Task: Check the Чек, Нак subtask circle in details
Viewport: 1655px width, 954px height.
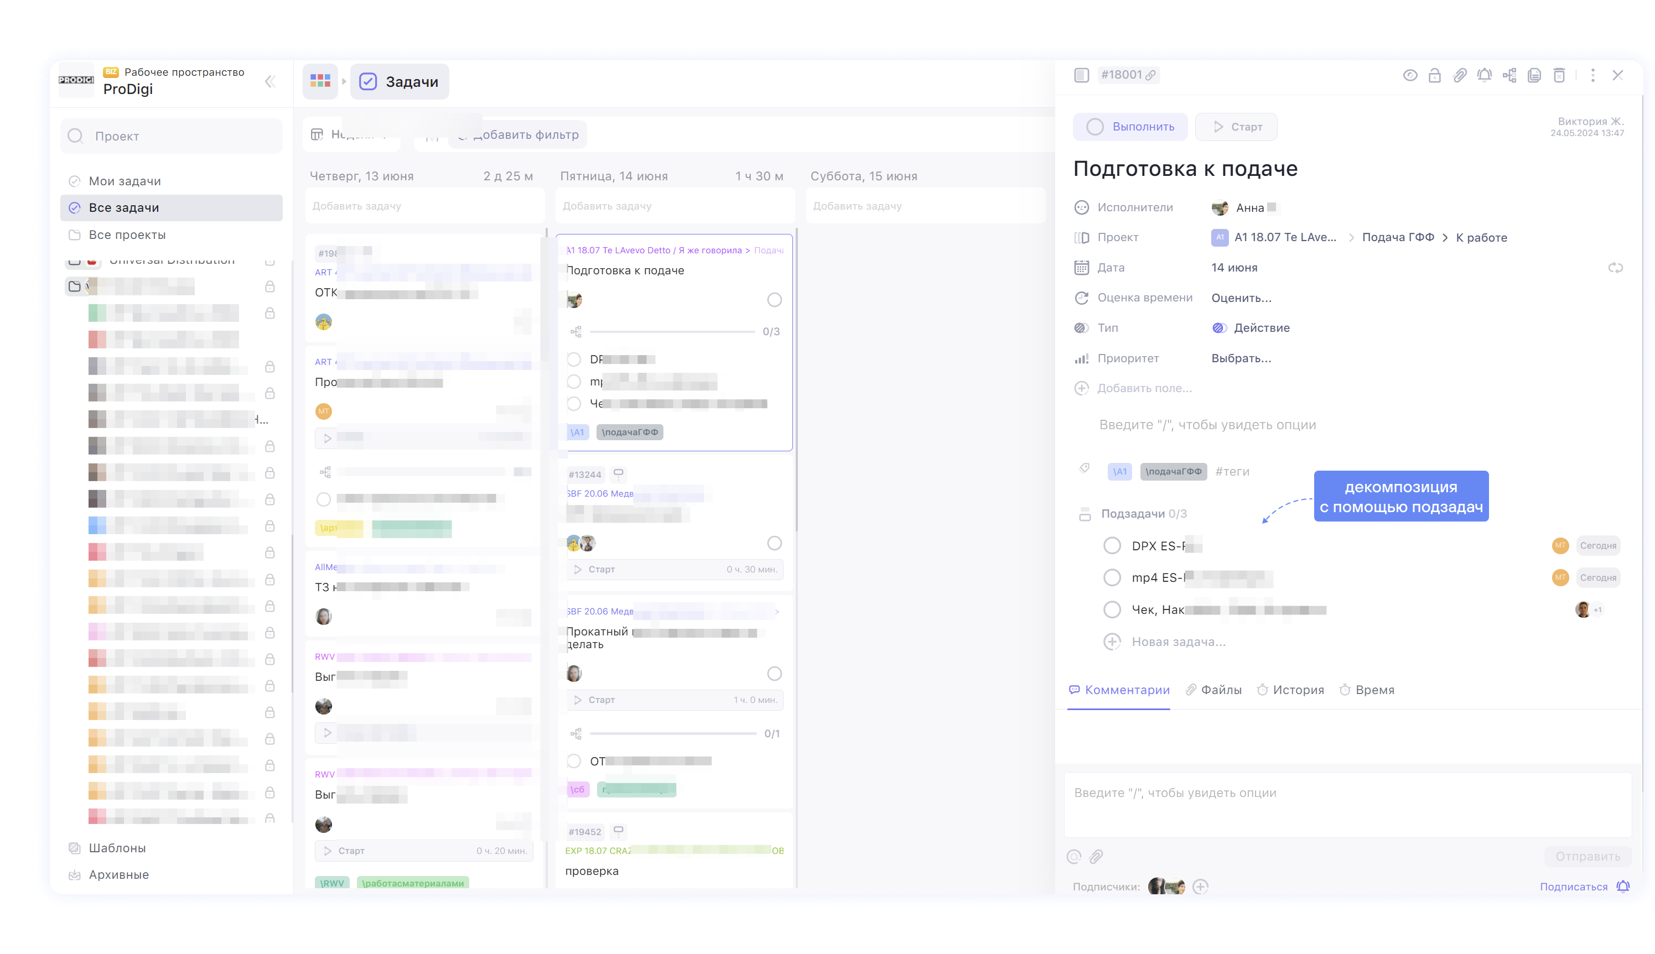Action: coord(1112,610)
